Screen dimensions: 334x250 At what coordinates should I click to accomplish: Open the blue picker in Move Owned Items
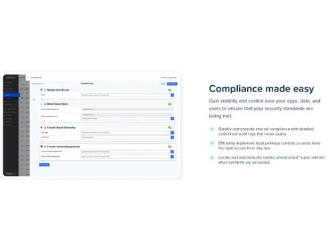point(172,119)
